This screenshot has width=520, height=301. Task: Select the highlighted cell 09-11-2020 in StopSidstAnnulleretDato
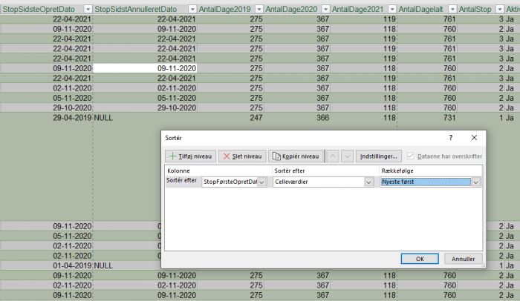click(145, 68)
